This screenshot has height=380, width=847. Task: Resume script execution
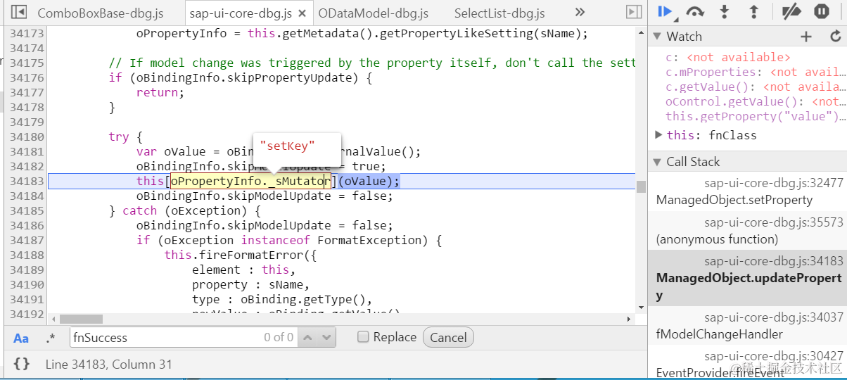pos(665,11)
